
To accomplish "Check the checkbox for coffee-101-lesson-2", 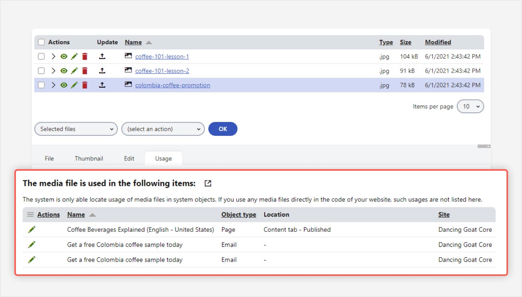I will point(41,71).
